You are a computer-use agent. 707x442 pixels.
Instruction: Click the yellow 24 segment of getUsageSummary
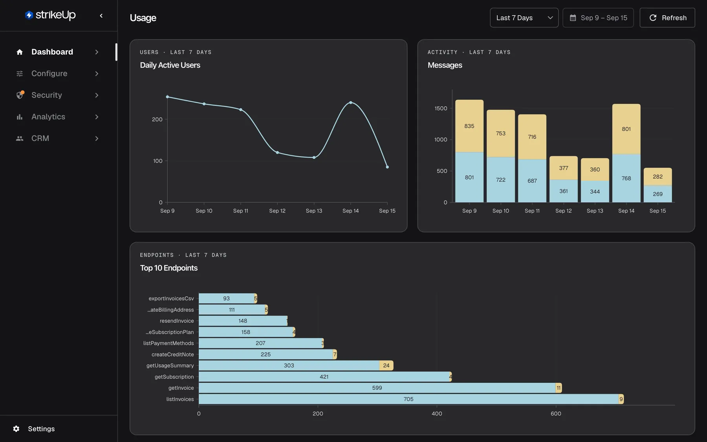point(386,365)
